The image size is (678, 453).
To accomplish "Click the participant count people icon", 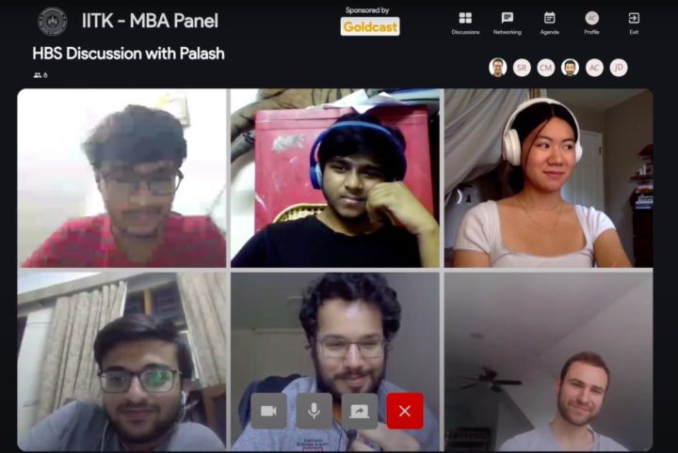I will click(38, 75).
